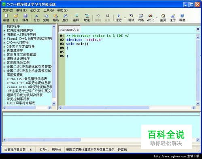Click the 保存 (Save) disk icon
This screenshot has width=202, height=159.
(x=25, y=18)
